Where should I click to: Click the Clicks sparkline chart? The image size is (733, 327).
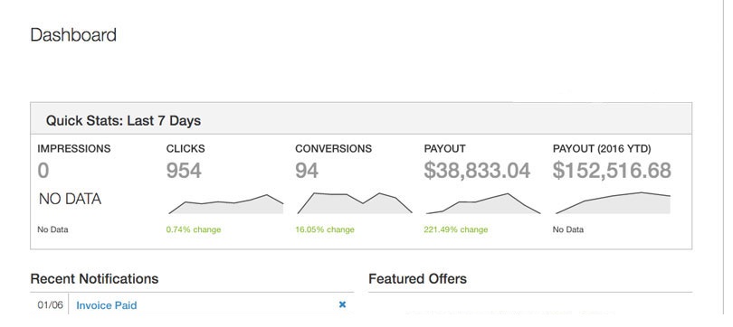coord(226,204)
